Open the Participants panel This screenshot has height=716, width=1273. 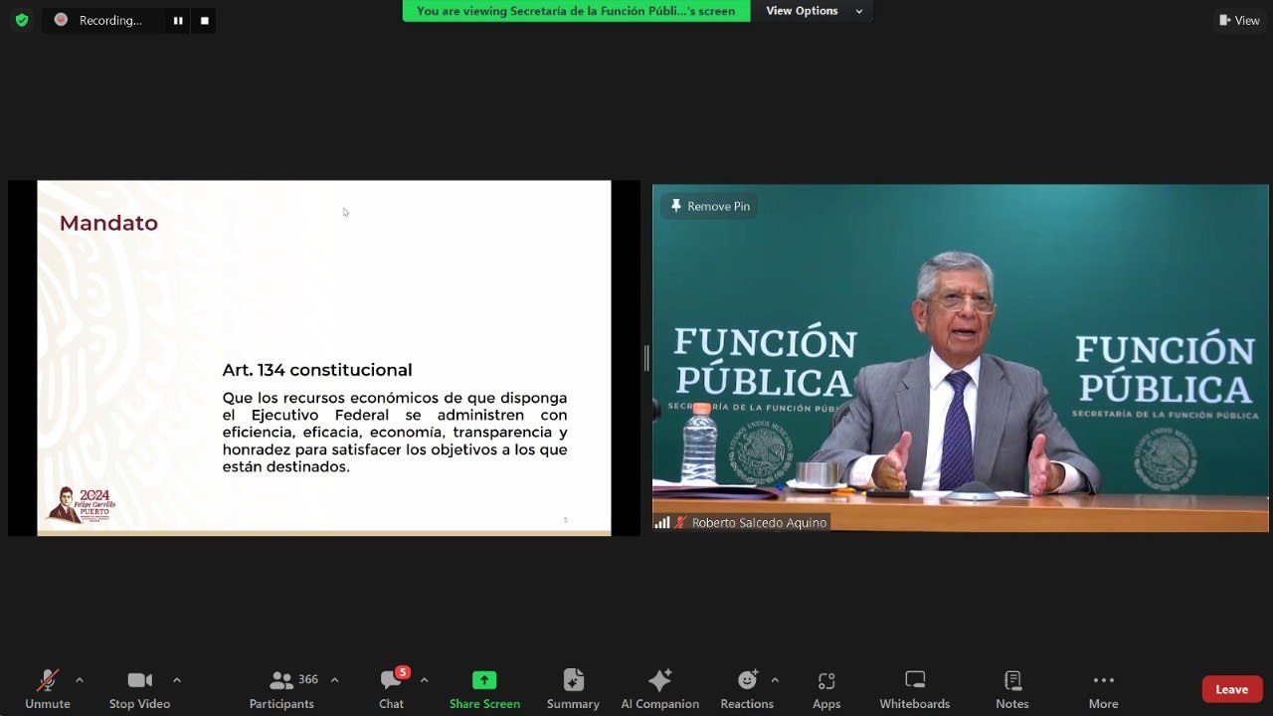282,689
